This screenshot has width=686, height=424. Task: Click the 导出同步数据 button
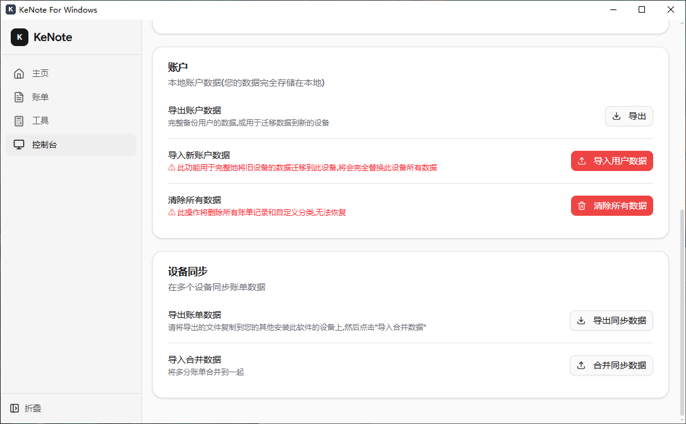click(611, 321)
